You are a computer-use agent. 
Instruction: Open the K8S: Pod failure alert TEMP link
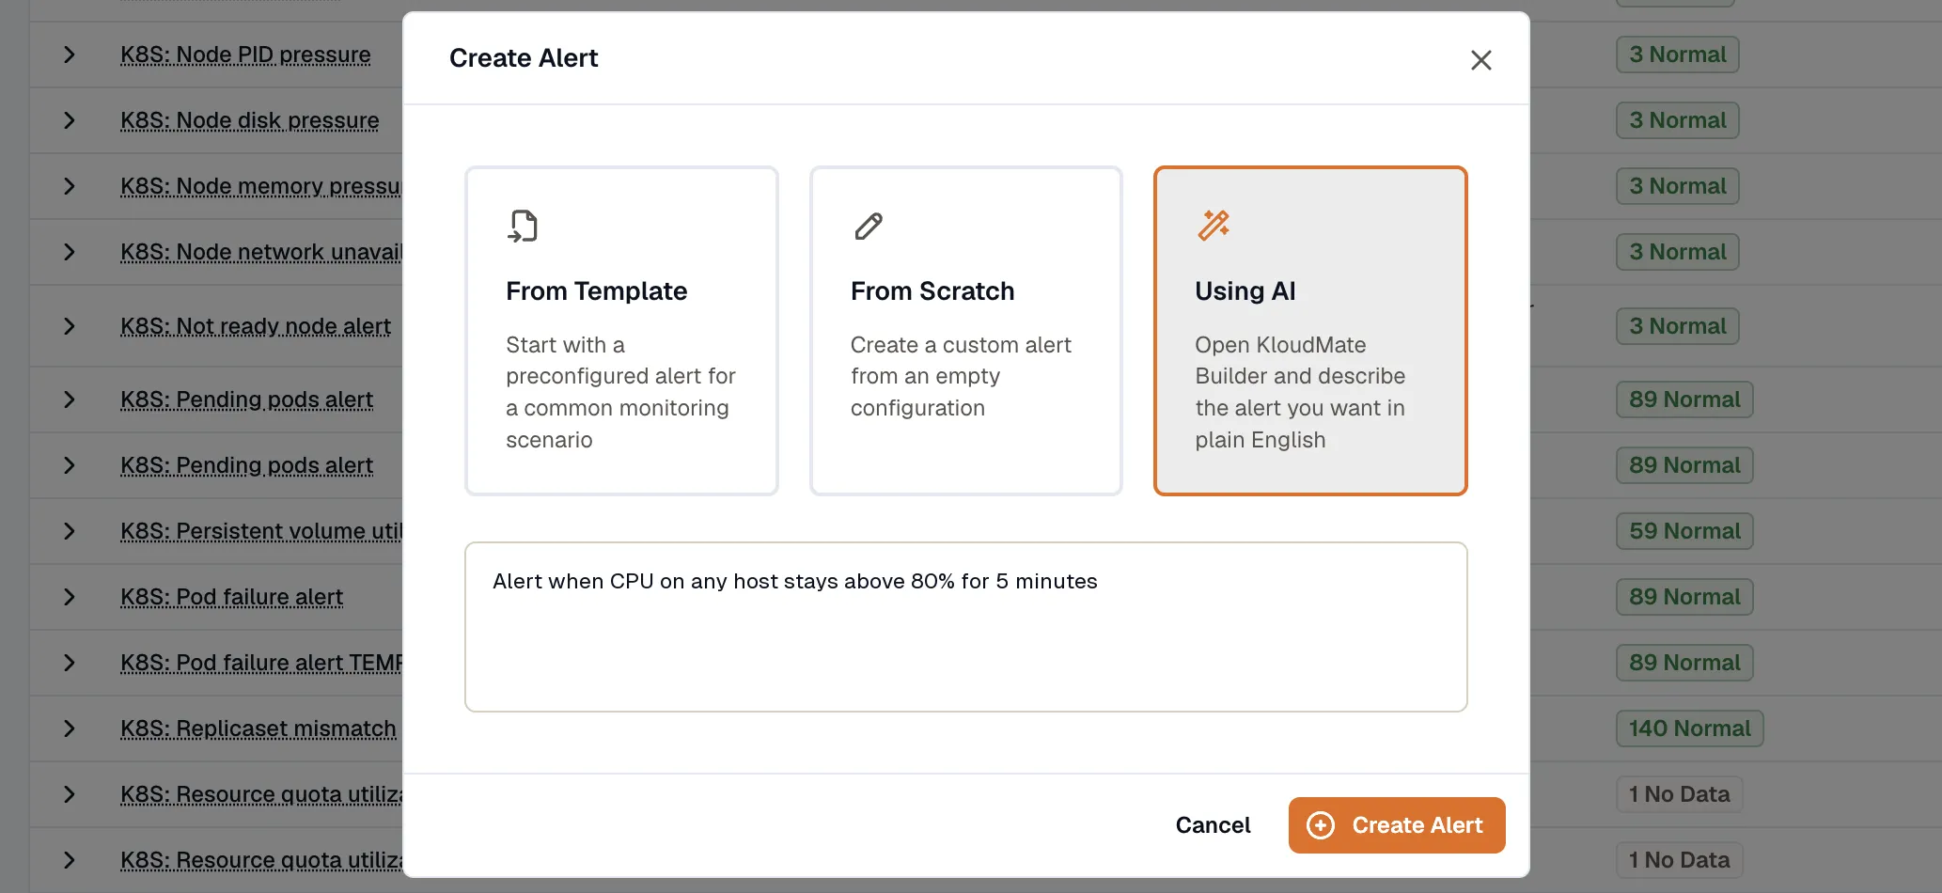pos(261,663)
